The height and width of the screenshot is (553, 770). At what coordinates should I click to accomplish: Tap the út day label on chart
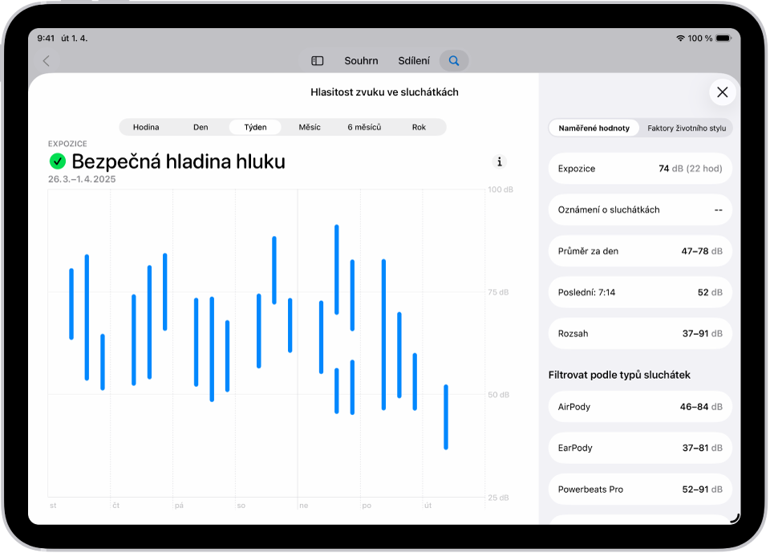coord(428,506)
